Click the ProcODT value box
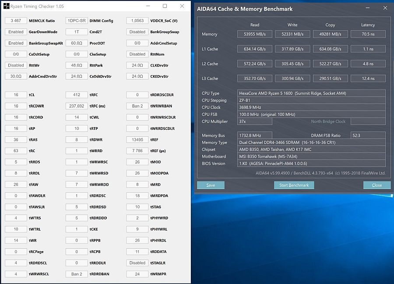 tap(77, 43)
